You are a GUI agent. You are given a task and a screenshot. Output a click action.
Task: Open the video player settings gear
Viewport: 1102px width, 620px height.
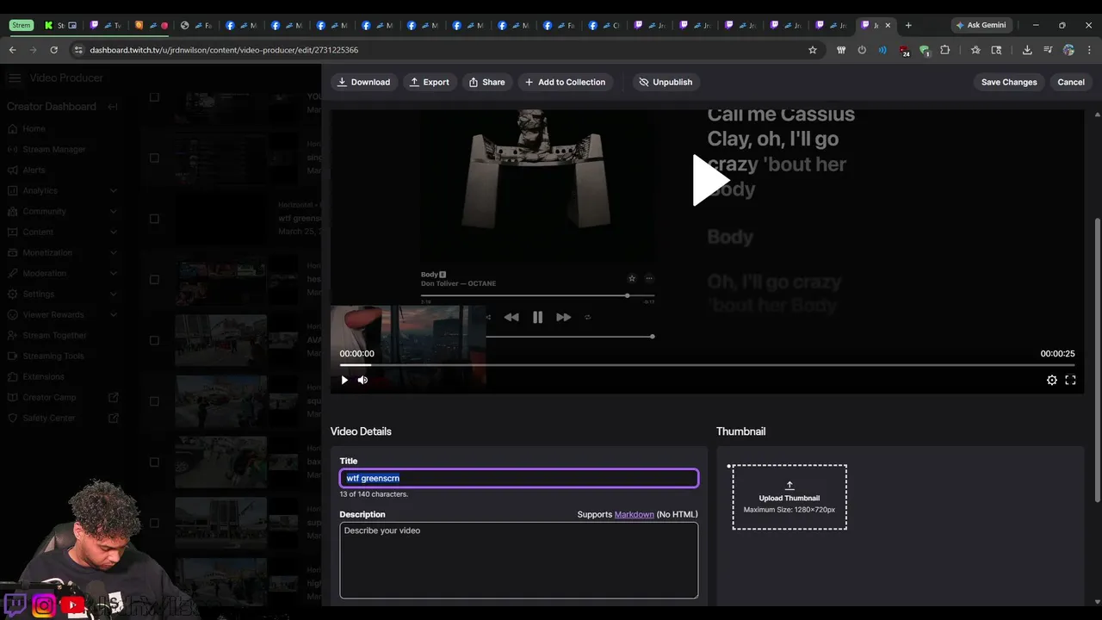(x=1051, y=380)
